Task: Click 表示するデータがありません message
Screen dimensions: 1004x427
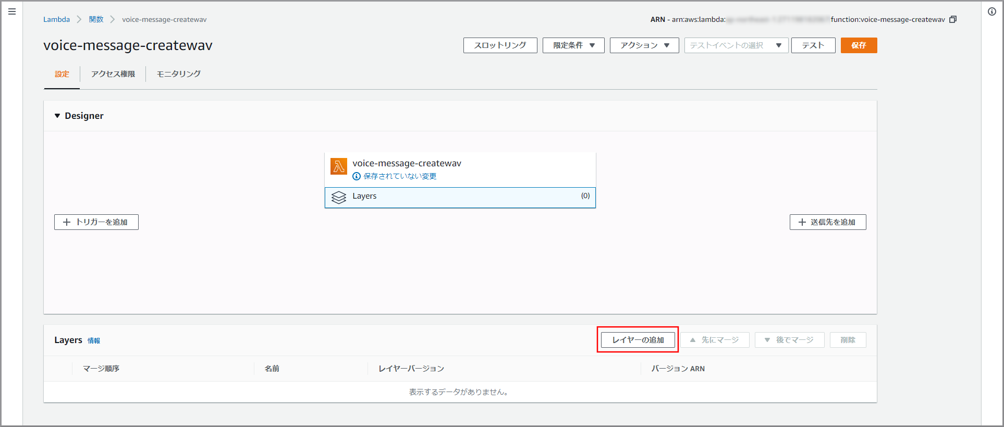Action: (459, 392)
